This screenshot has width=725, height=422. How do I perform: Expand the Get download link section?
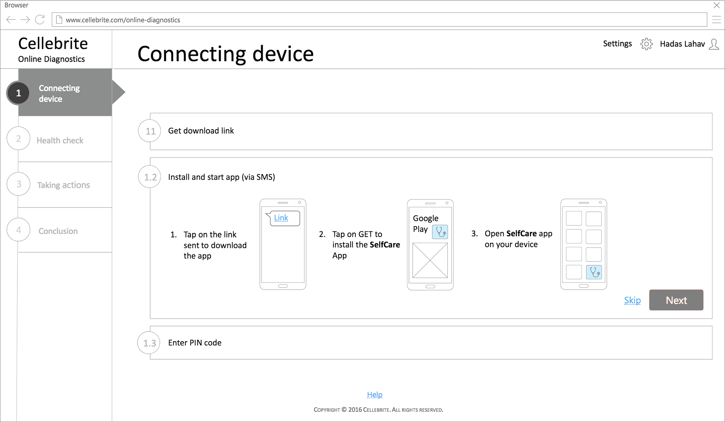point(431,131)
